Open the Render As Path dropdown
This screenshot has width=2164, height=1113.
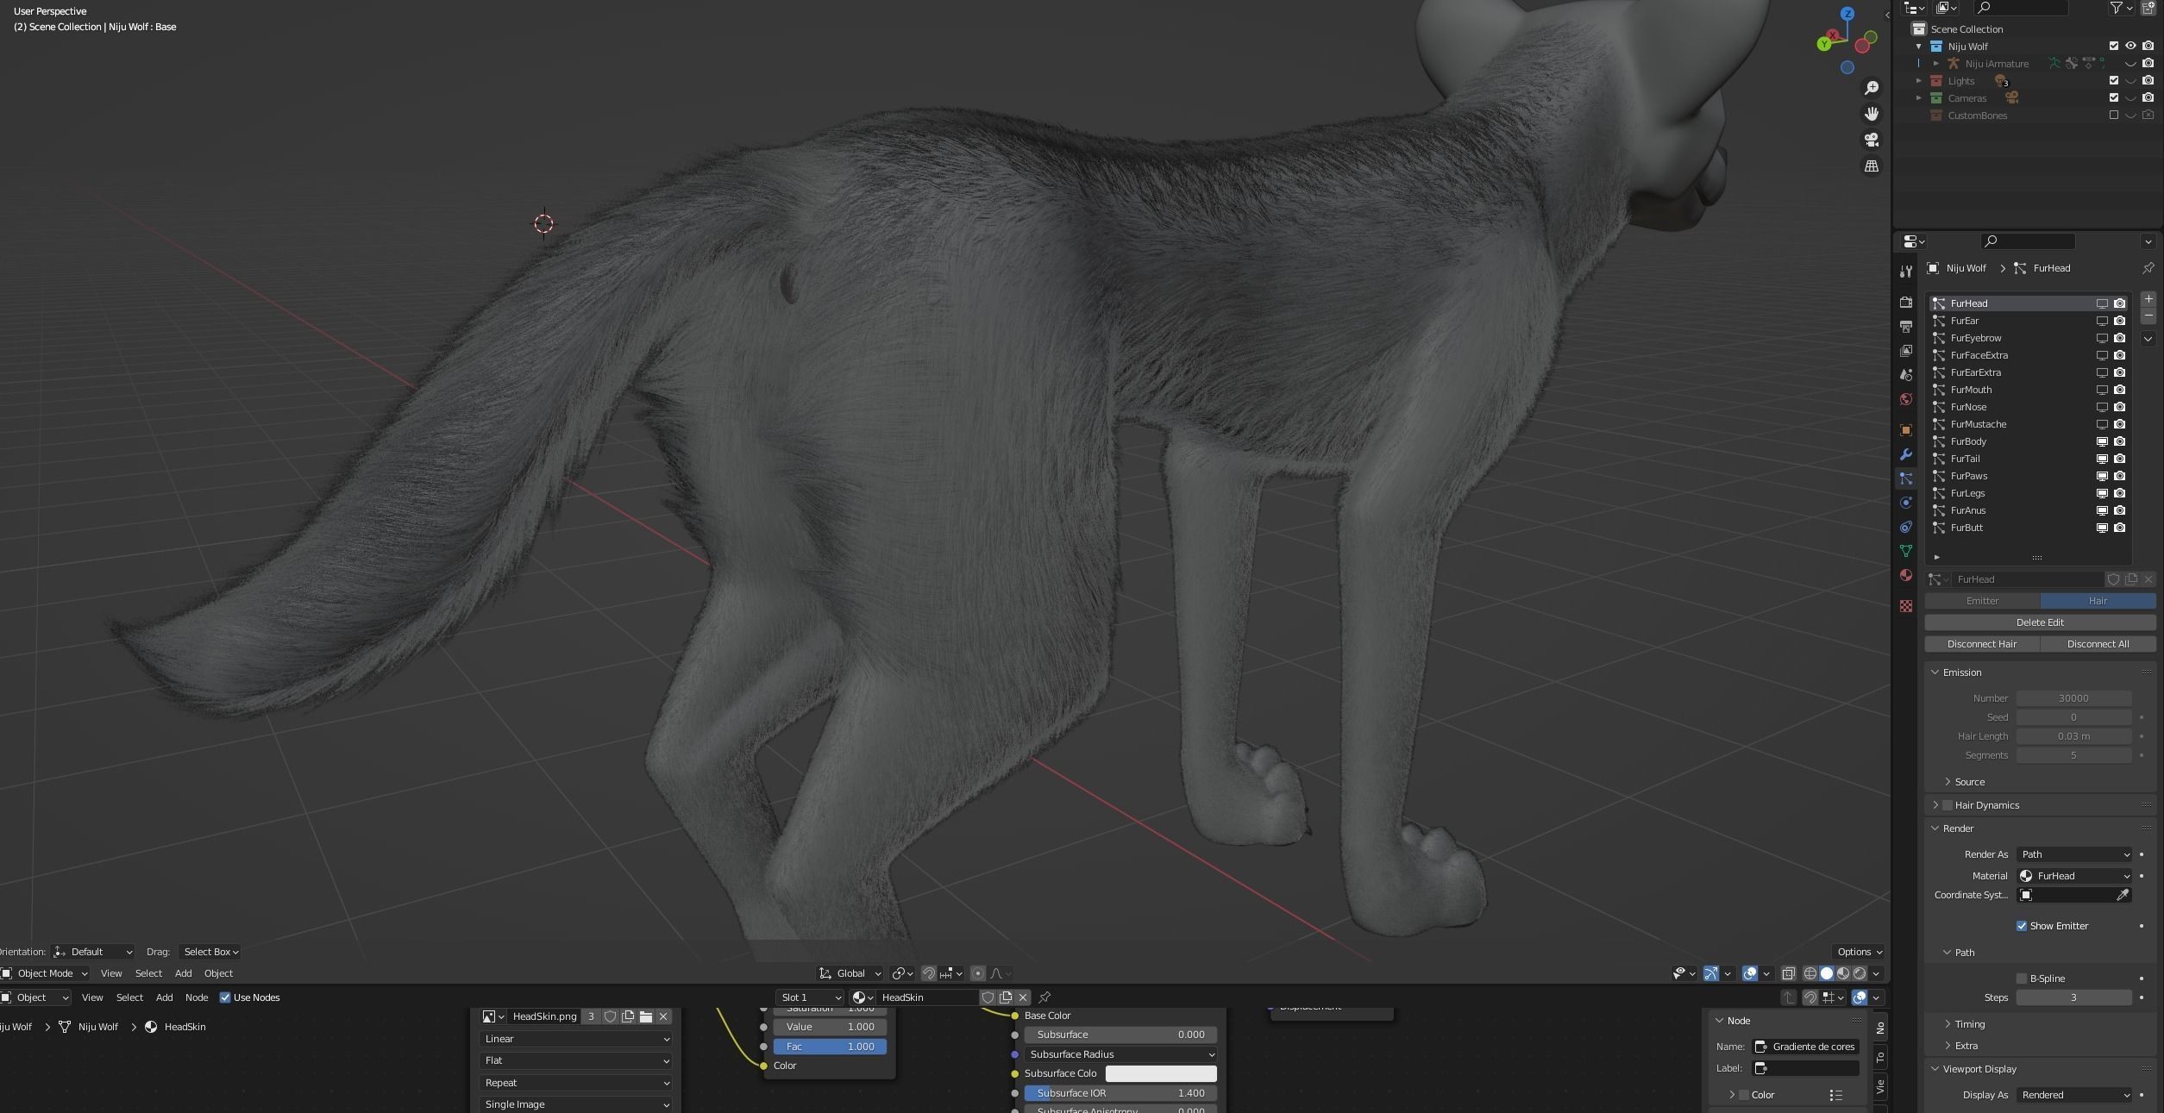point(2074,854)
